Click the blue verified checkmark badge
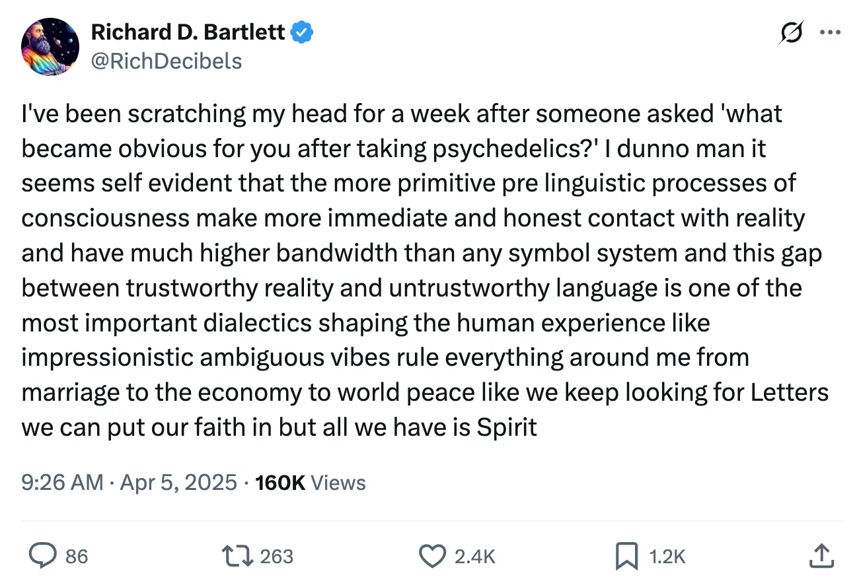Image resolution: width=859 pixels, height=585 pixels. [x=303, y=31]
